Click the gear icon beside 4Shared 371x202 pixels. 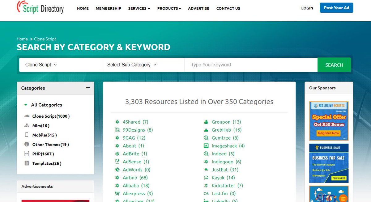coord(117,122)
